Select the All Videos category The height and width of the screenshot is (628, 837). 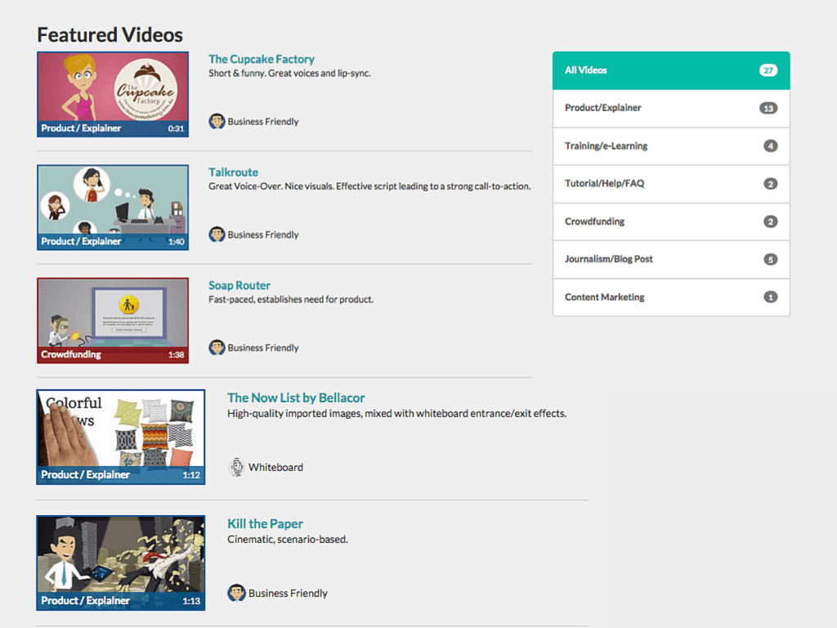671,70
